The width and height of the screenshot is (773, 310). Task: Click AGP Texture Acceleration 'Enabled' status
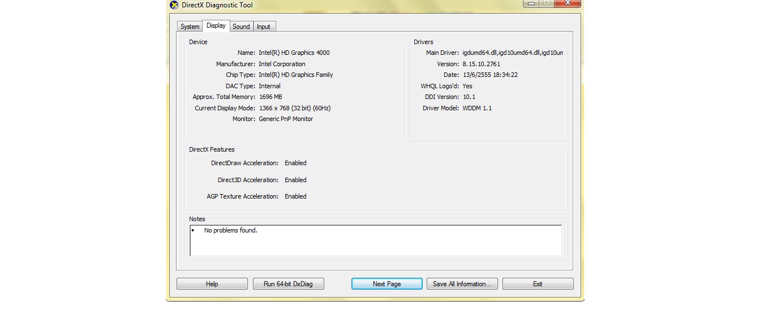(295, 196)
